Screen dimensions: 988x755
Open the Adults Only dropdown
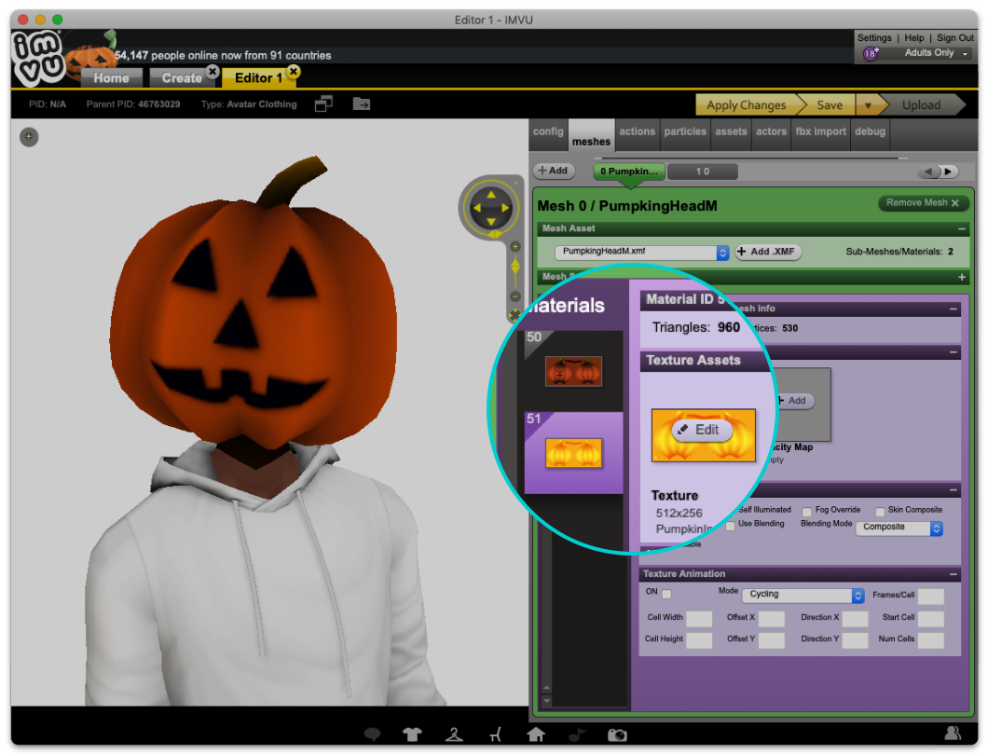click(x=936, y=53)
